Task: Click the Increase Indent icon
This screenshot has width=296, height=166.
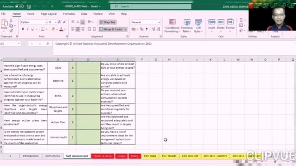Action: (94, 29)
